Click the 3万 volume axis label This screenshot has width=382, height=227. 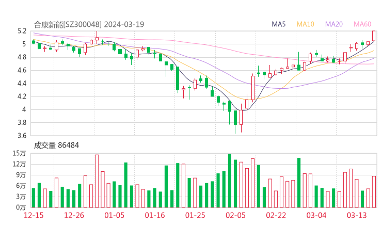coord(21,197)
